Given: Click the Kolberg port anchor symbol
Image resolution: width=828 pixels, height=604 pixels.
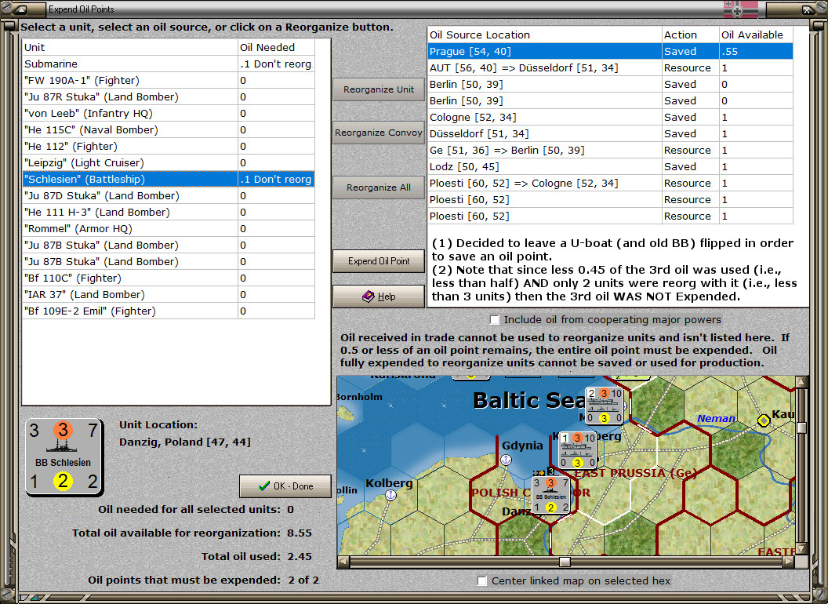Looking at the screenshot, I should point(390,495).
